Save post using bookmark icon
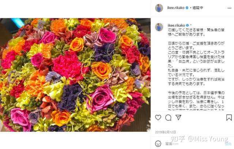Viewport: 234px width, 149px height. coord(229,117)
